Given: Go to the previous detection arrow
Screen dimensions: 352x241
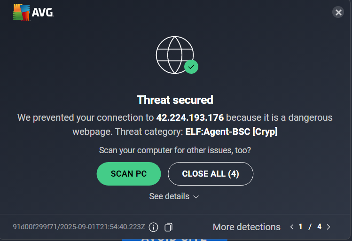Looking at the screenshot, I should (292, 227).
